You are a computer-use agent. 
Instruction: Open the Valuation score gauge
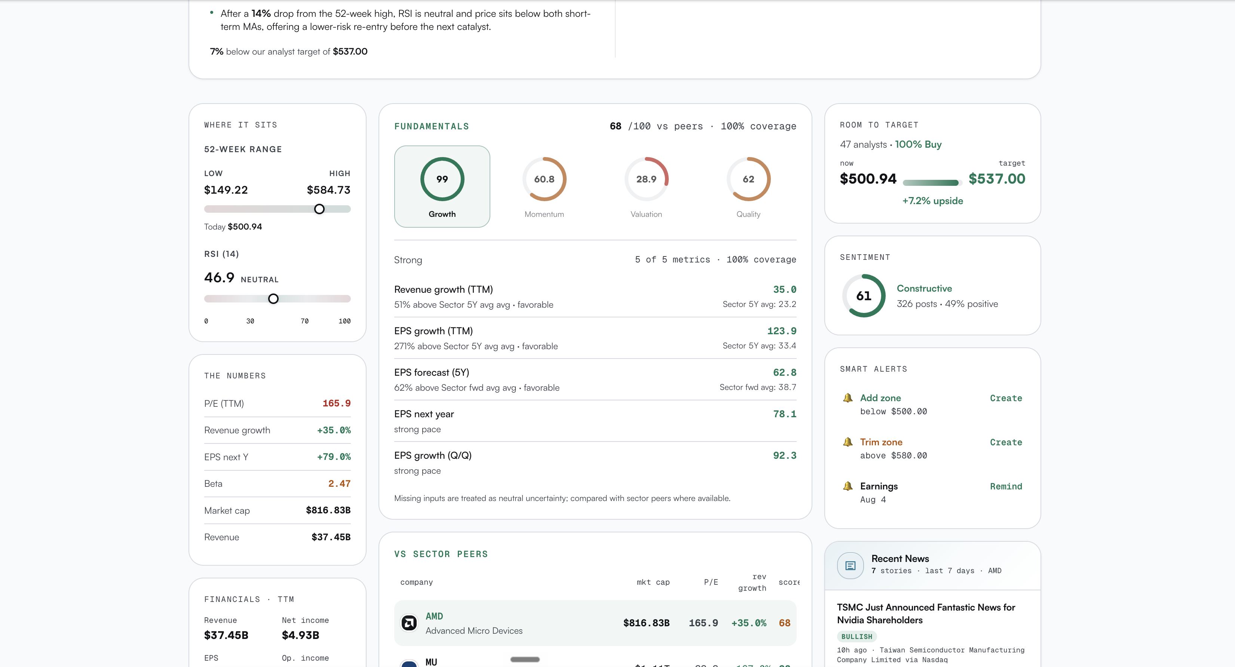pyautogui.click(x=646, y=187)
